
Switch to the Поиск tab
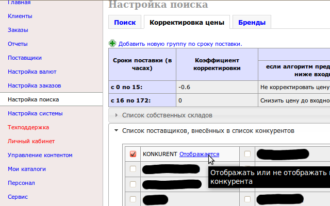125,23
